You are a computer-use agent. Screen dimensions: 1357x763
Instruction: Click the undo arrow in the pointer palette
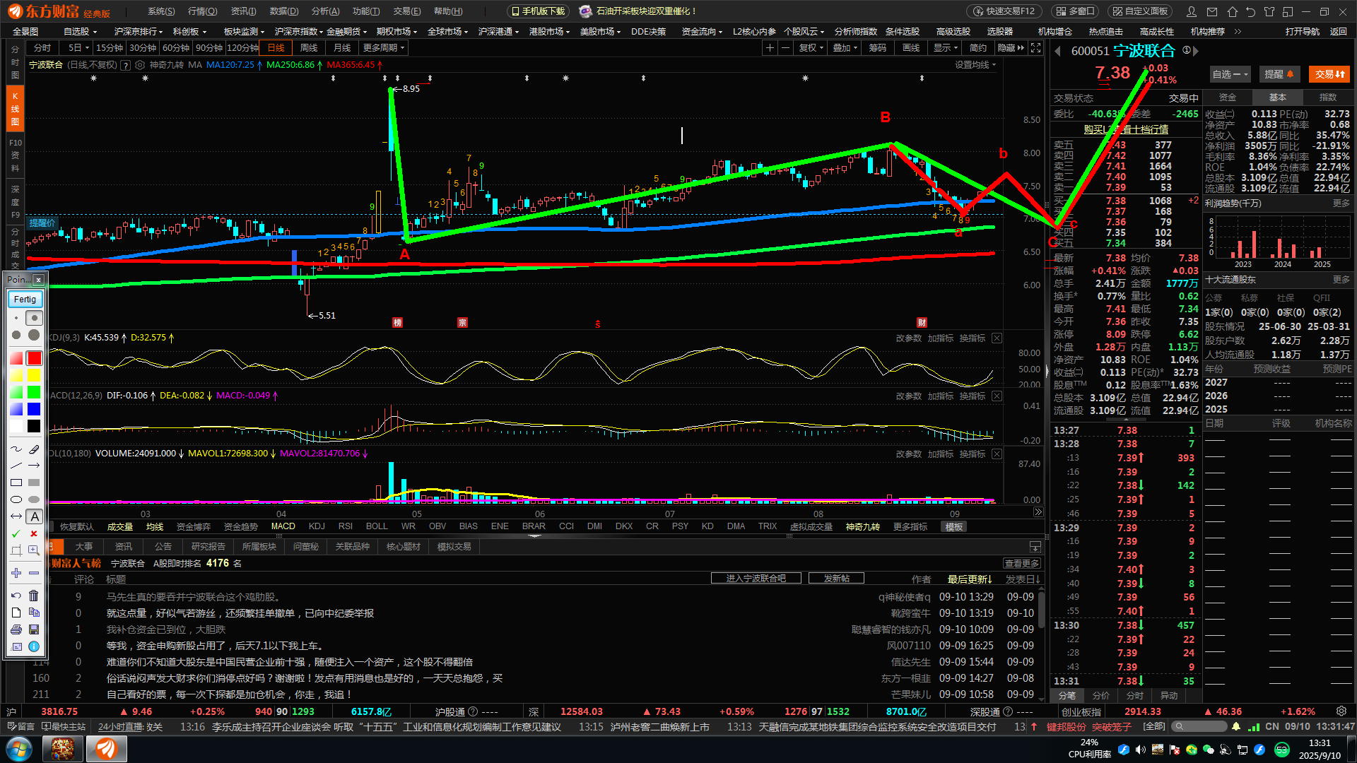pos(16,596)
